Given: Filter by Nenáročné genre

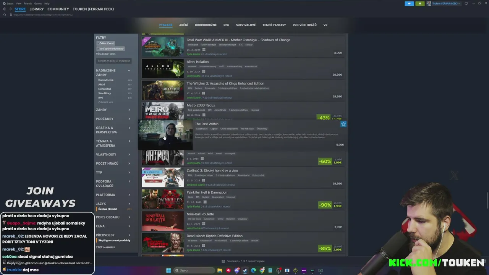Looking at the screenshot, I should tap(105, 89).
